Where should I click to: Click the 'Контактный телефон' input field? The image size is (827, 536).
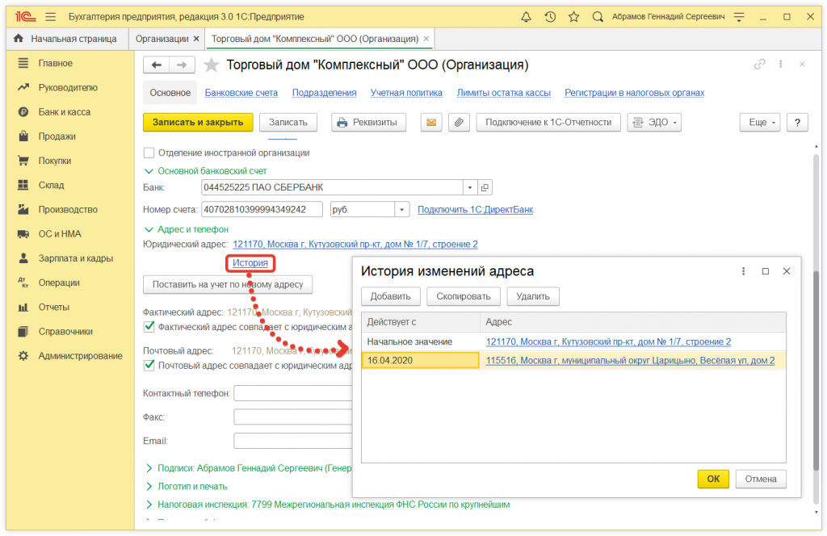point(292,393)
